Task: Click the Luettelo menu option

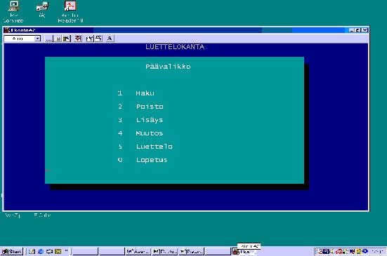Action: coord(155,147)
